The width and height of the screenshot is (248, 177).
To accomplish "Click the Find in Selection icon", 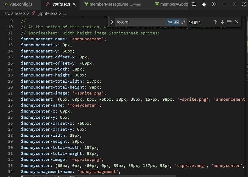I will click(x=229, y=22).
